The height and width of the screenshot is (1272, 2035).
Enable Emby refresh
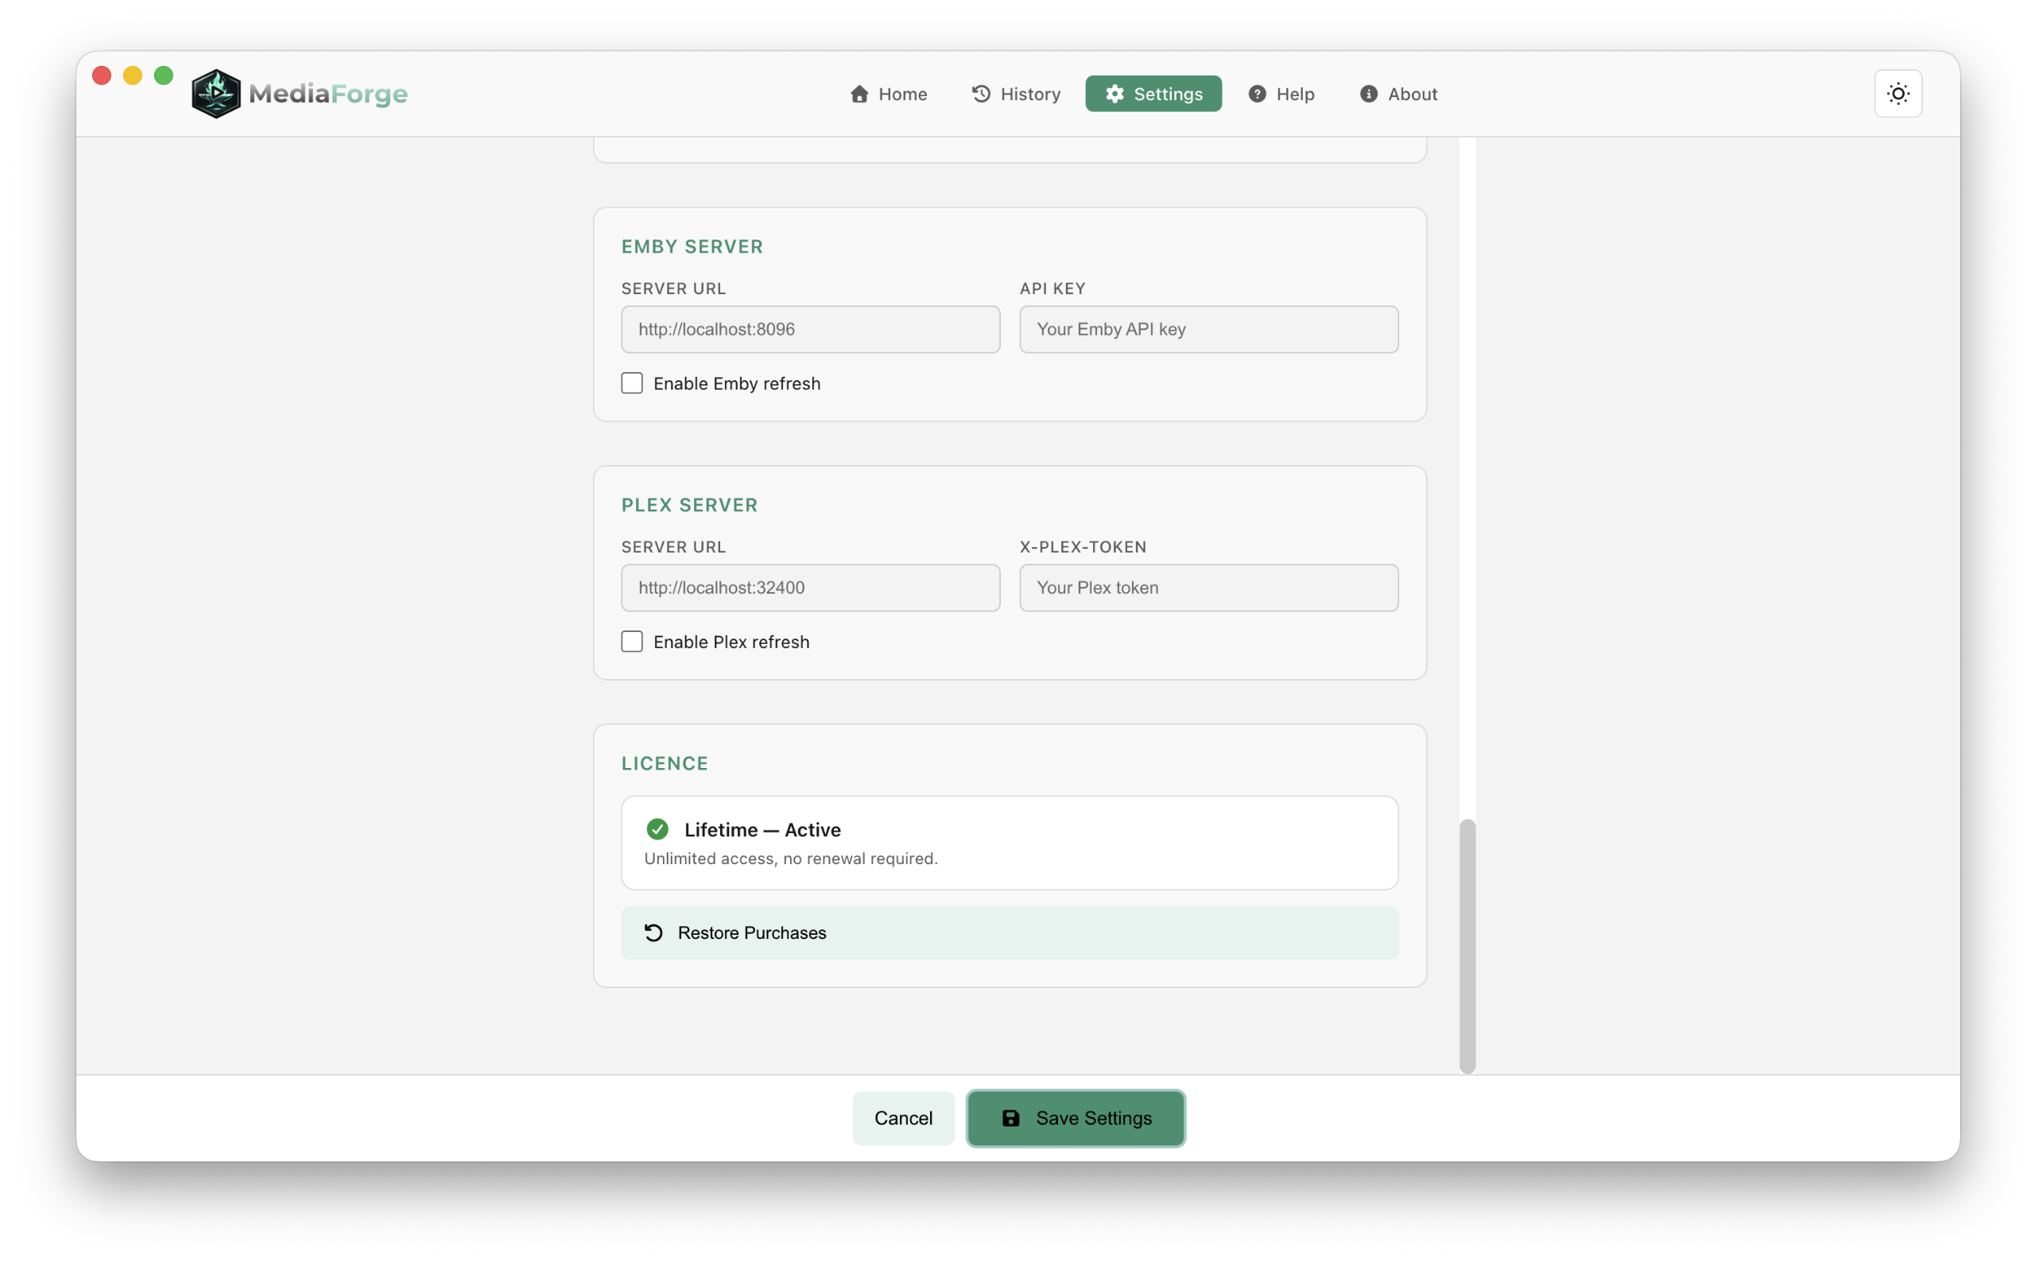631,382
